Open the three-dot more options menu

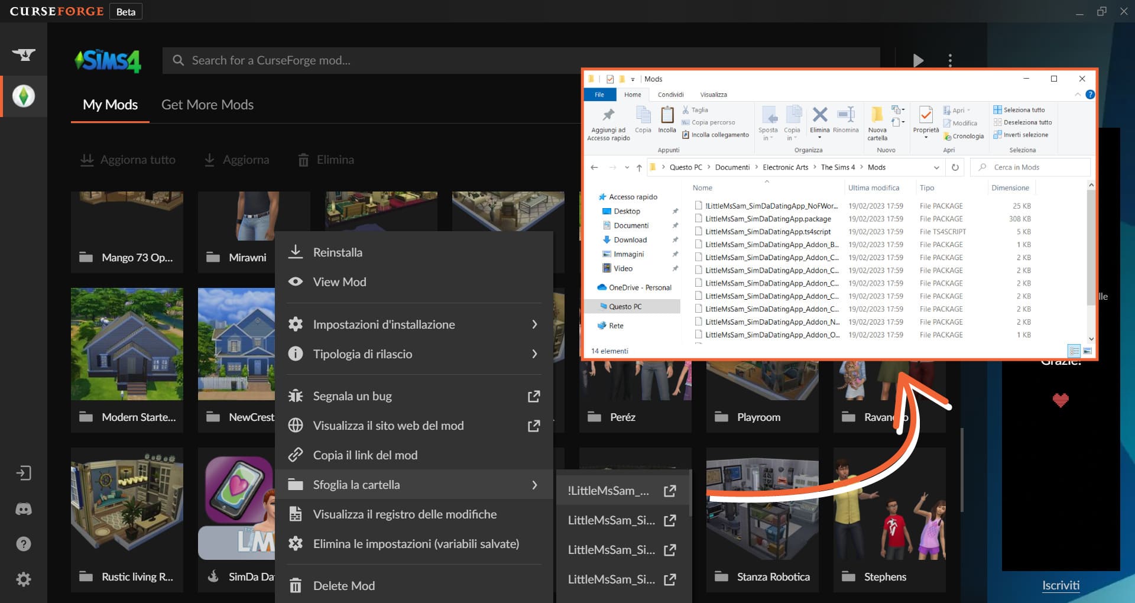click(950, 60)
